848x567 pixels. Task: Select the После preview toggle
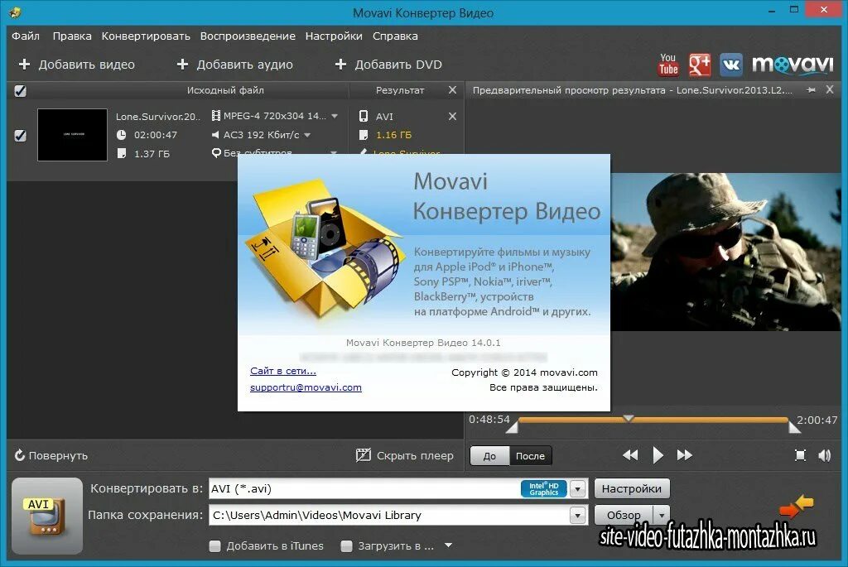[530, 455]
